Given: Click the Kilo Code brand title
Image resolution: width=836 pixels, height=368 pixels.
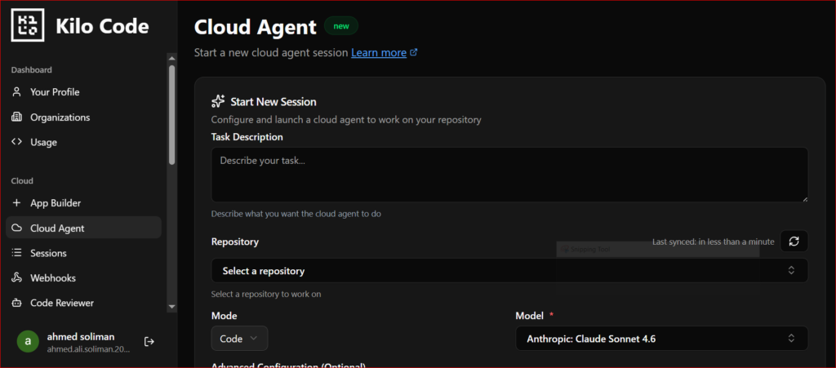Looking at the screenshot, I should [102, 26].
